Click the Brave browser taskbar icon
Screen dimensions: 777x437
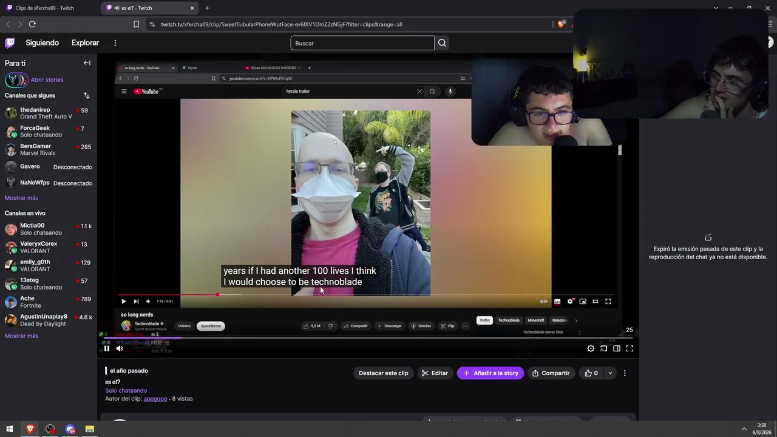point(30,429)
